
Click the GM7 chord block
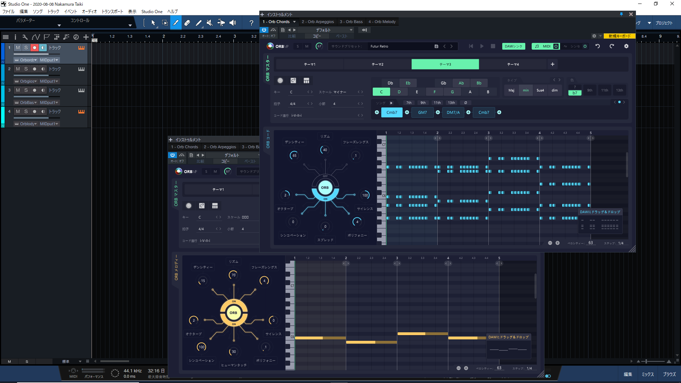tap(422, 112)
